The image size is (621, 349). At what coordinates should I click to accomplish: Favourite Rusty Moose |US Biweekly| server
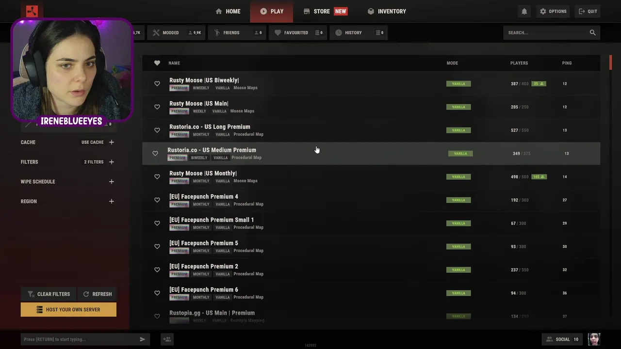[157, 84]
